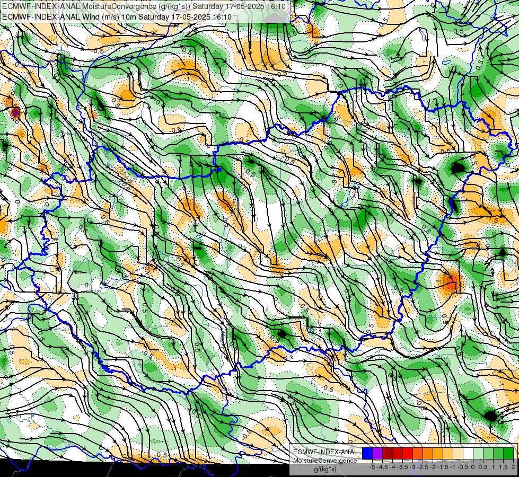Click the legend swatch between -3 and -2.5

click(x=418, y=454)
